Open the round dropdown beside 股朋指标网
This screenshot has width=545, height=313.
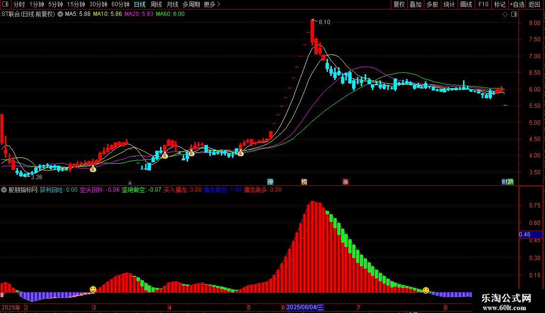tap(4, 190)
